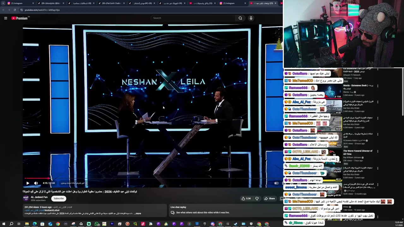Open TikTok app from the taskbar
Screen dimensions: 404x227
[143, 224]
